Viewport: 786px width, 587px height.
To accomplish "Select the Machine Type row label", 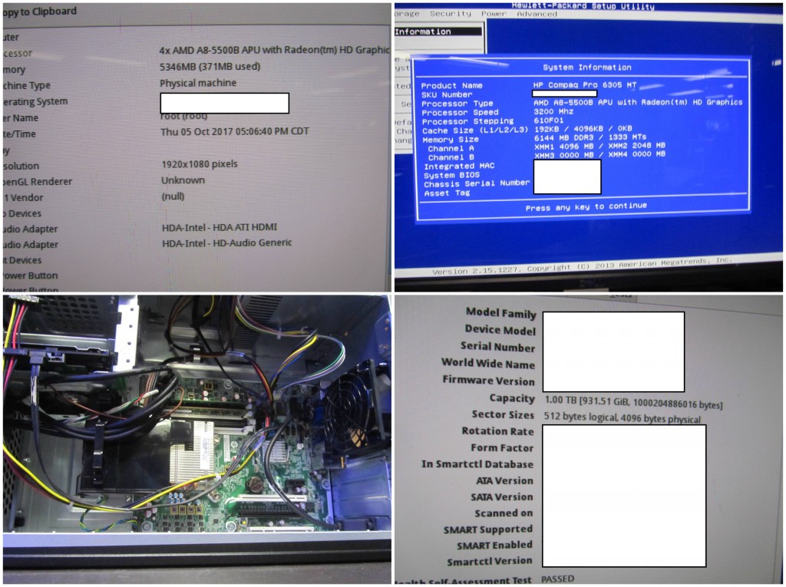I will coord(27,85).
